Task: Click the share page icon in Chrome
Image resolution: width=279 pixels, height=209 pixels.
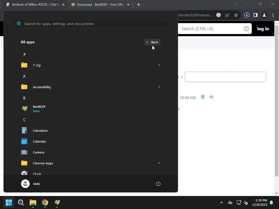Action: pyautogui.click(x=227, y=15)
